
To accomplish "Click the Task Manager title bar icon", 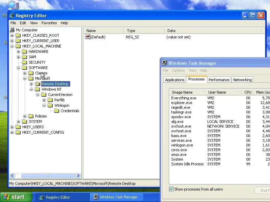I will (164, 63).
